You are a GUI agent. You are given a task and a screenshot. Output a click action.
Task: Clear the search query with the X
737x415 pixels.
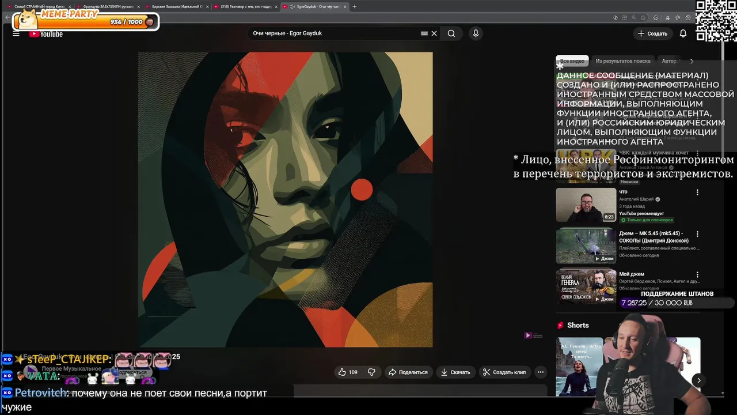(434, 33)
